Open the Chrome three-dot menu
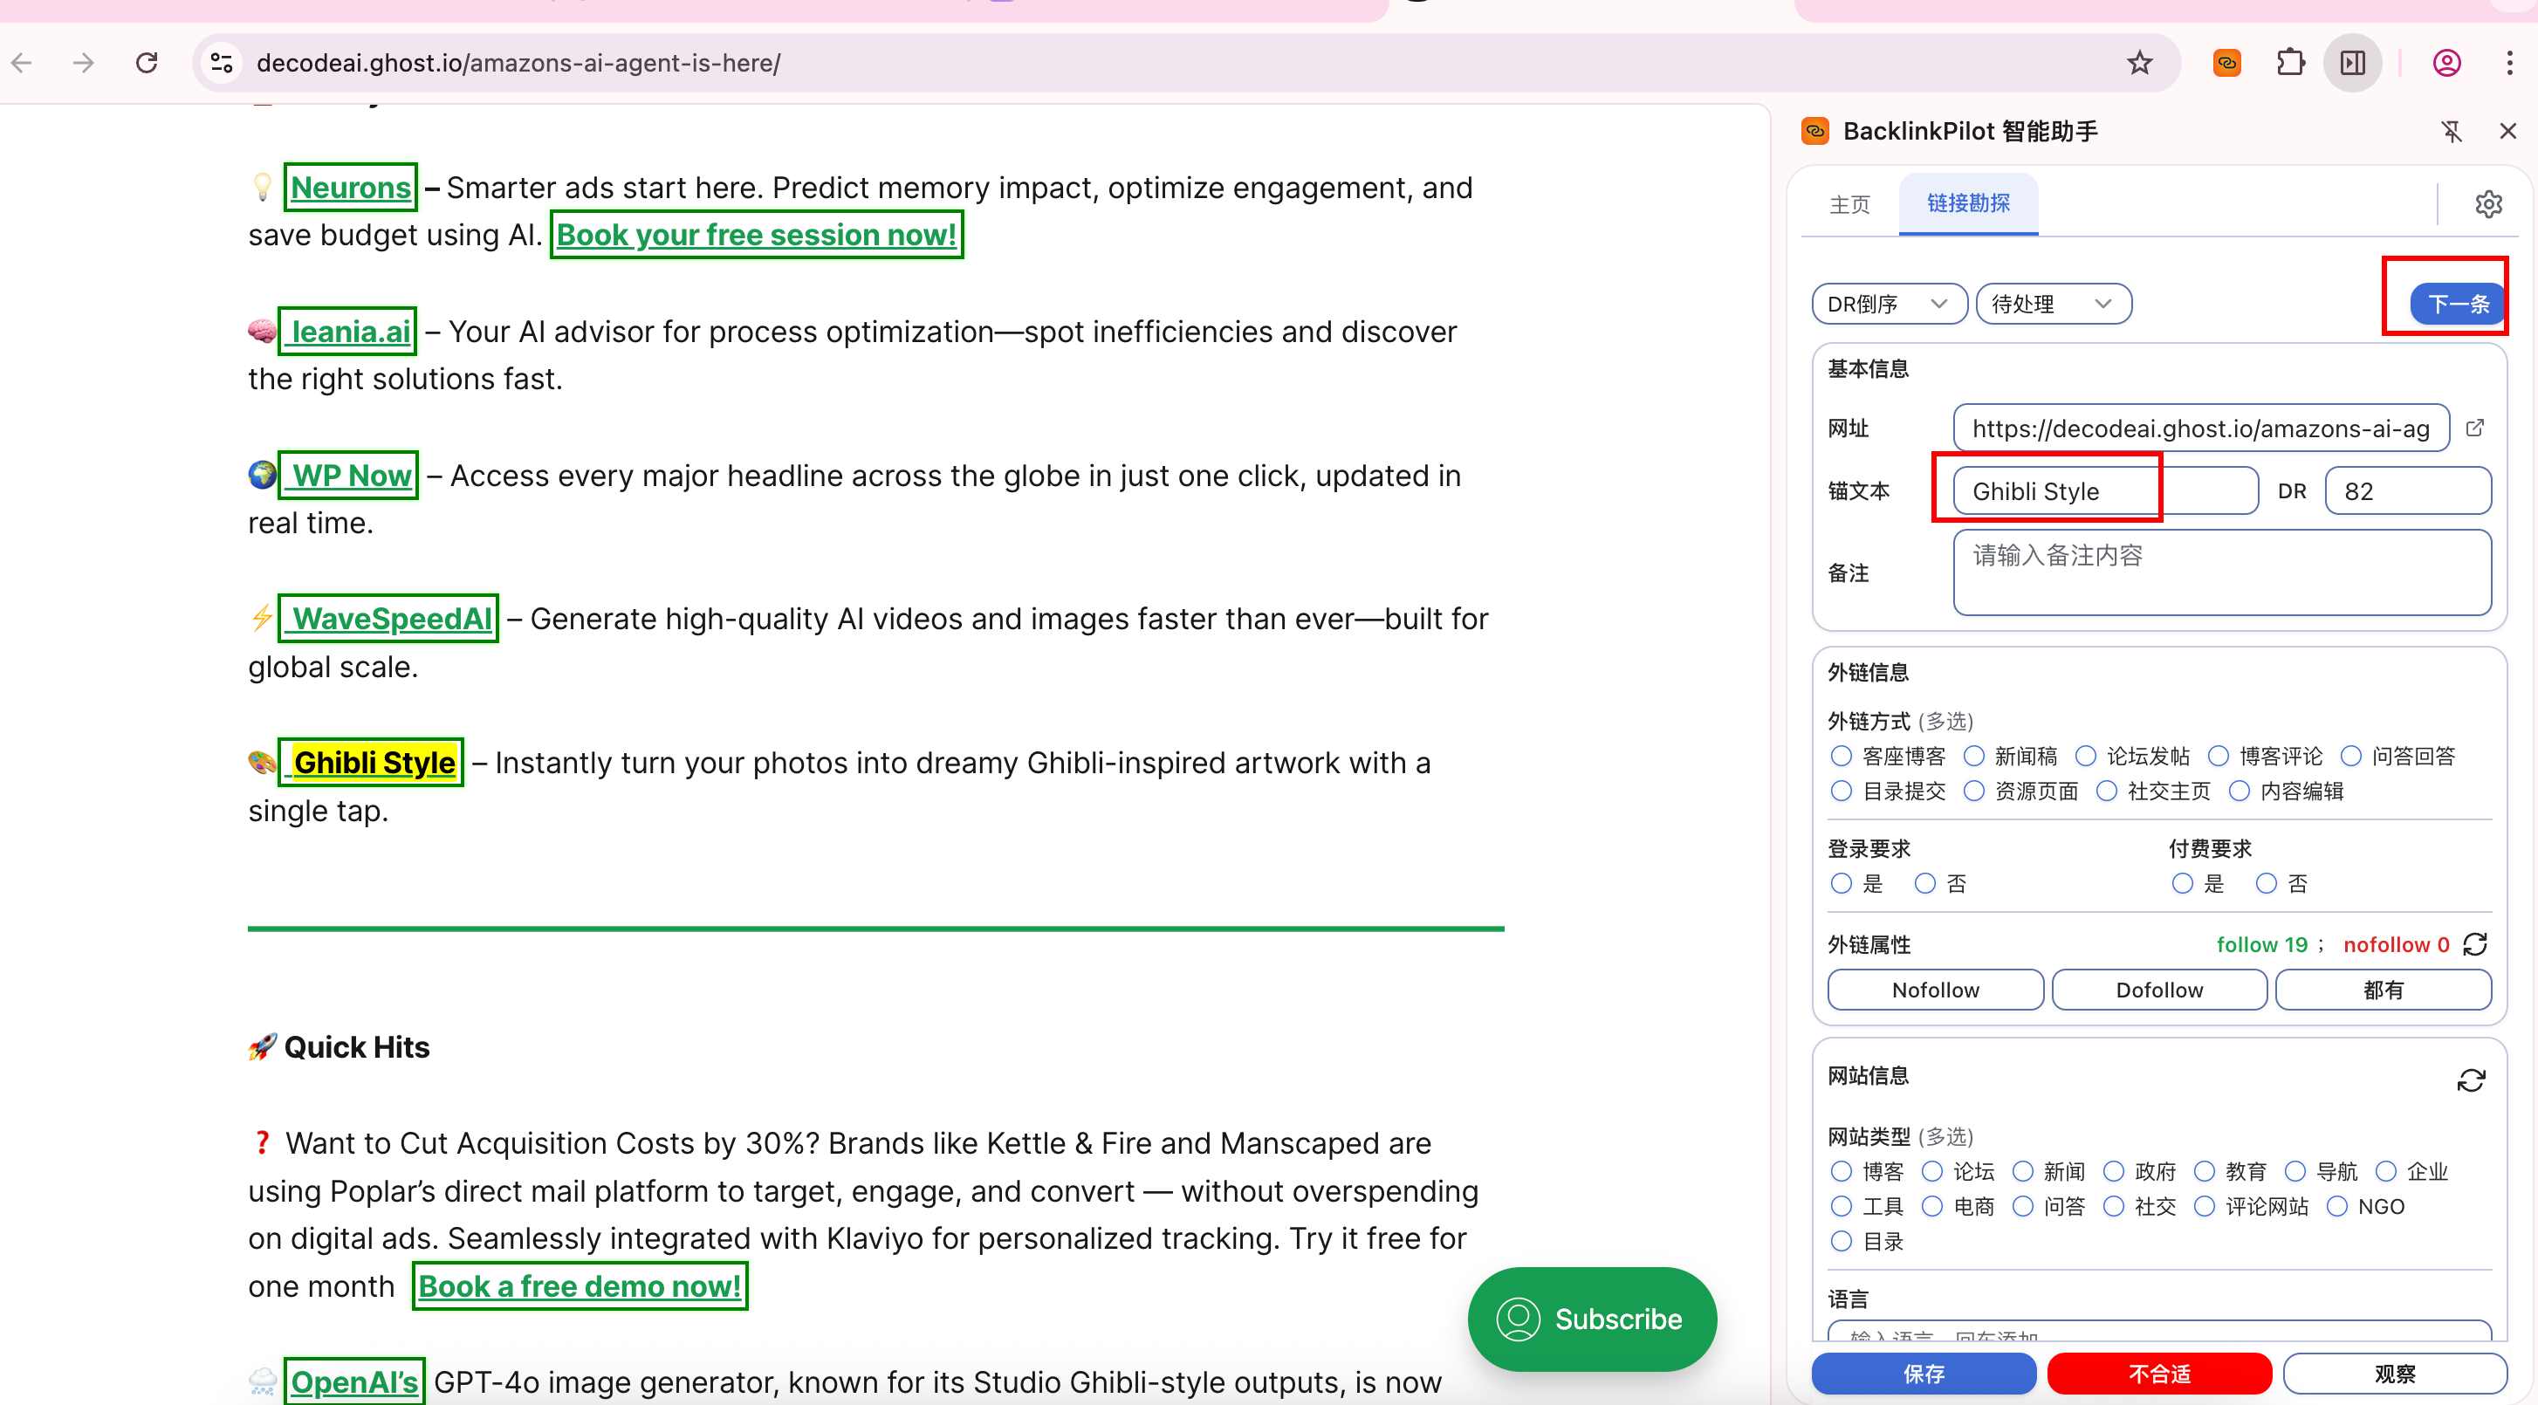2538x1405 pixels. click(2509, 63)
